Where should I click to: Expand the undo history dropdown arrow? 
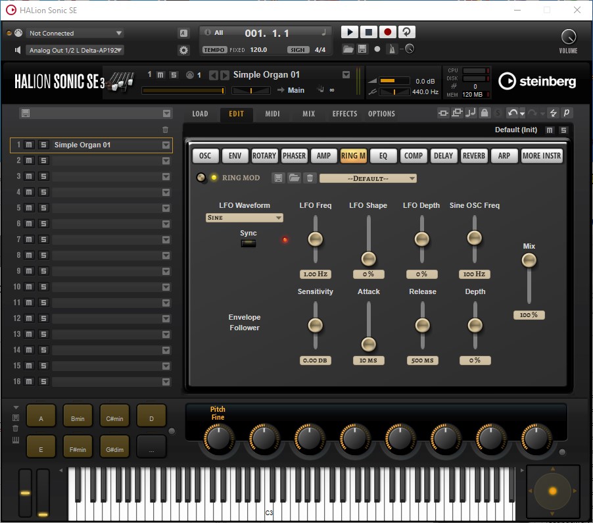coord(522,114)
